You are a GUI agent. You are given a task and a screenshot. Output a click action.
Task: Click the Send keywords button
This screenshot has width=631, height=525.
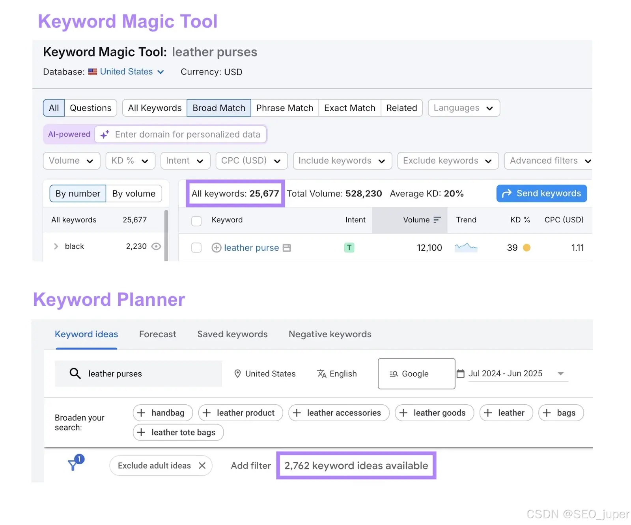(541, 193)
